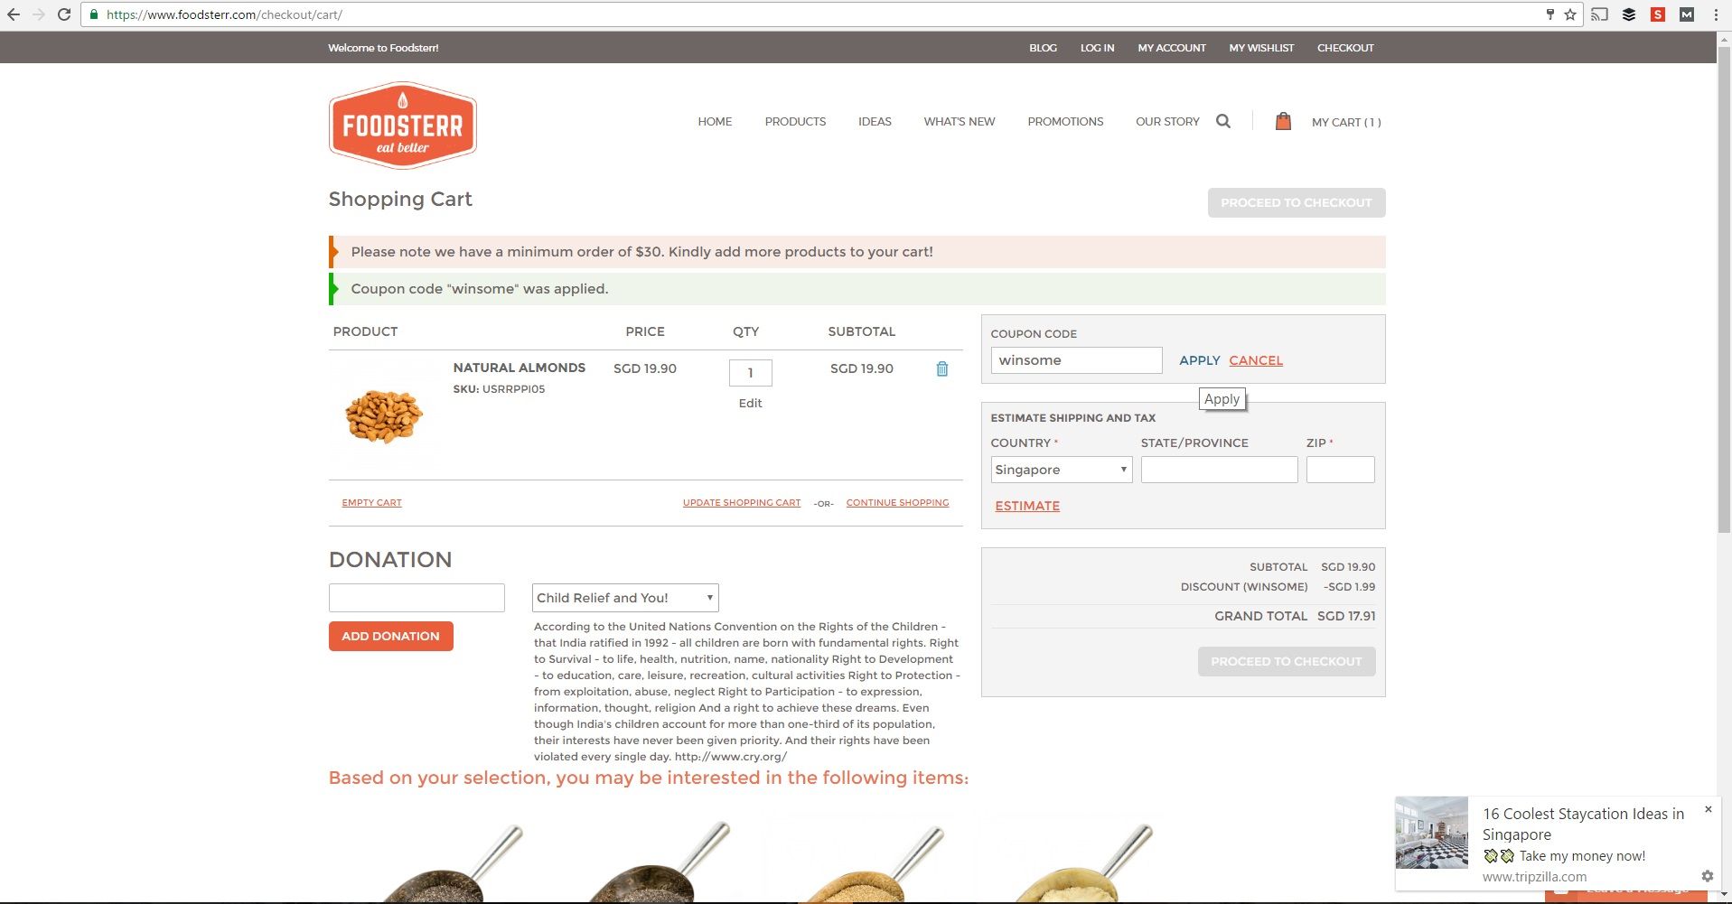
Task: Bookmark this page with the star icon
Action: pyautogui.click(x=1570, y=14)
